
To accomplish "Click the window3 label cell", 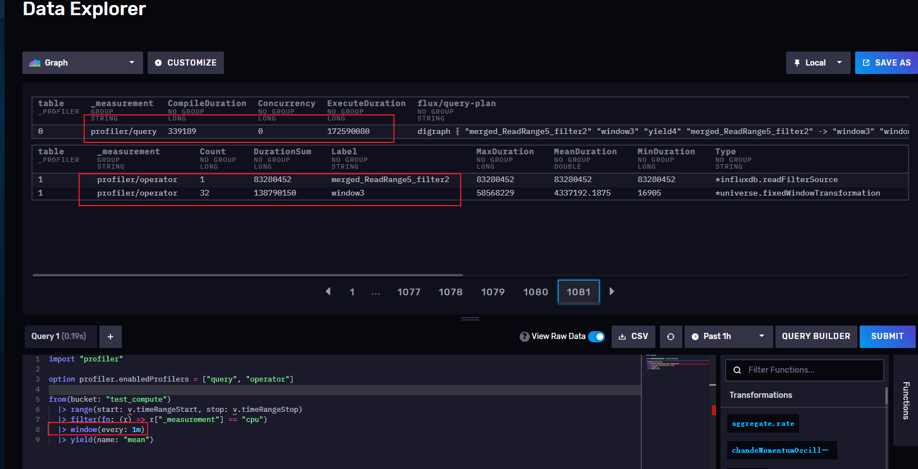I will pos(348,193).
